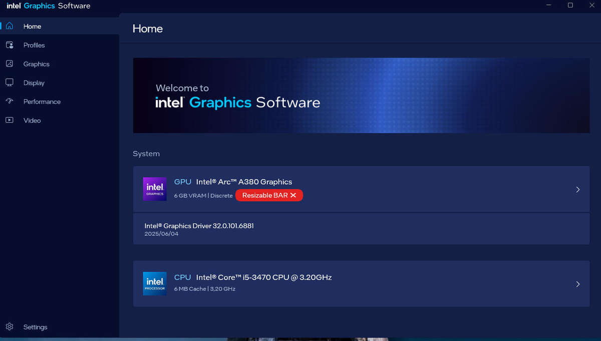Switch to the Profiles menu item

click(34, 45)
